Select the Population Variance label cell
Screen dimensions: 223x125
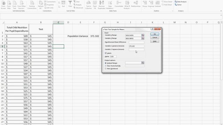(x=78, y=36)
